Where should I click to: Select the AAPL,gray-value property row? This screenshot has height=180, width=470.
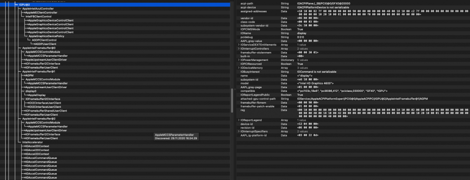(353, 41)
